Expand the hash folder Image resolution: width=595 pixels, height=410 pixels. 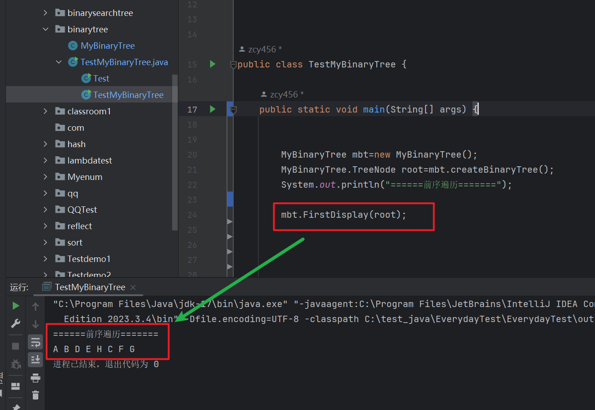coord(45,144)
